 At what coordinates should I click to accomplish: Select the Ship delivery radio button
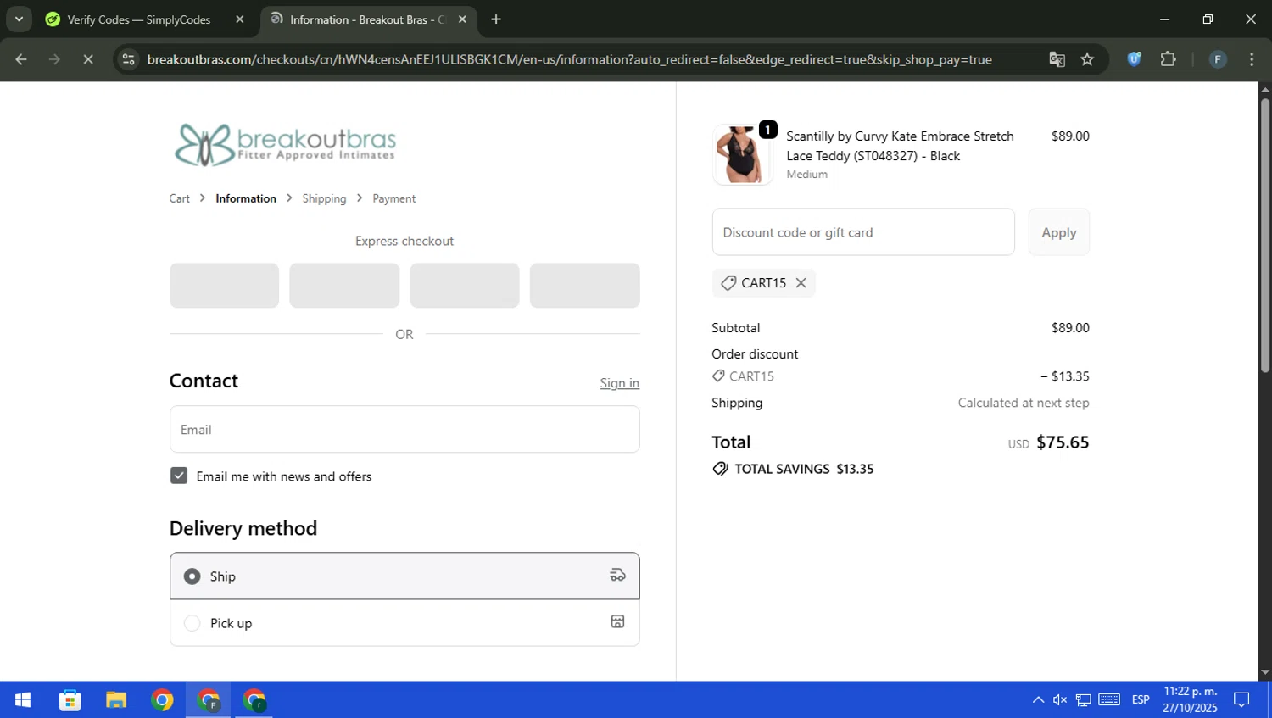click(x=192, y=576)
